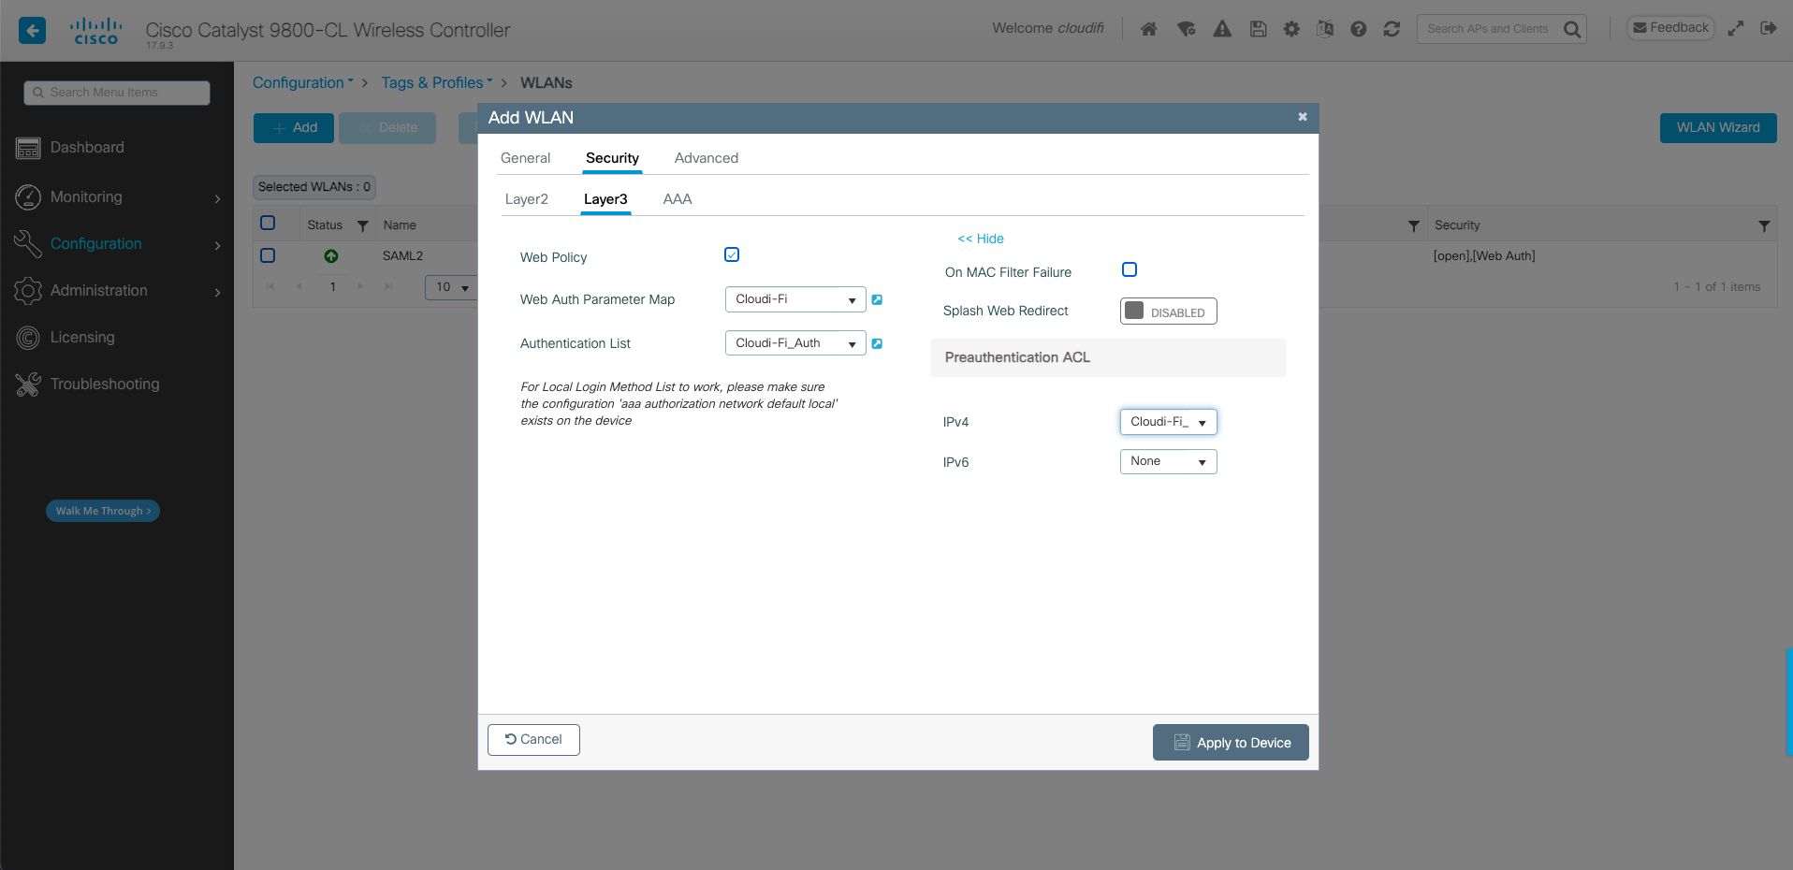Click filter icon left of Security column
Viewport: 1793px width, 870px height.
point(1414,226)
